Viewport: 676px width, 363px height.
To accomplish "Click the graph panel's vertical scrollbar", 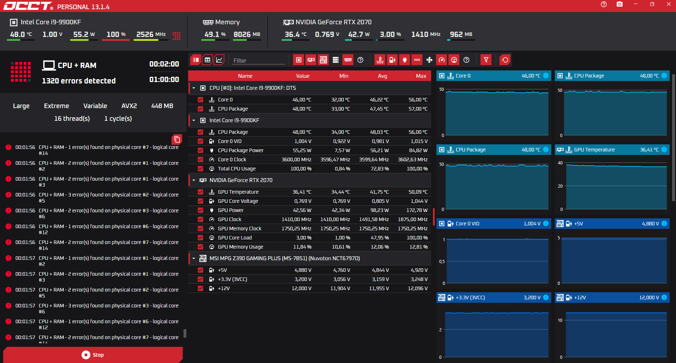I will tap(674, 137).
